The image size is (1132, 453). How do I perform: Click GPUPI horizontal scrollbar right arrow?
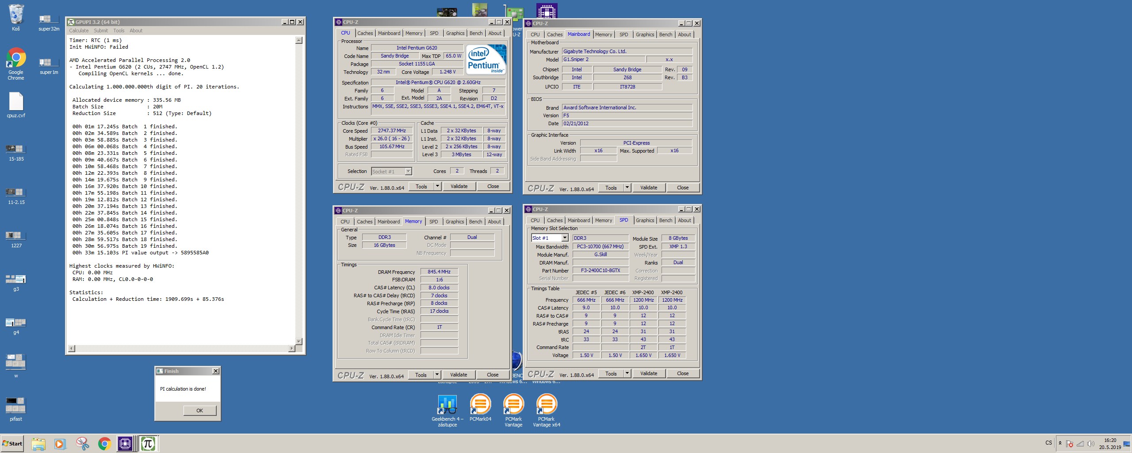pos(291,349)
